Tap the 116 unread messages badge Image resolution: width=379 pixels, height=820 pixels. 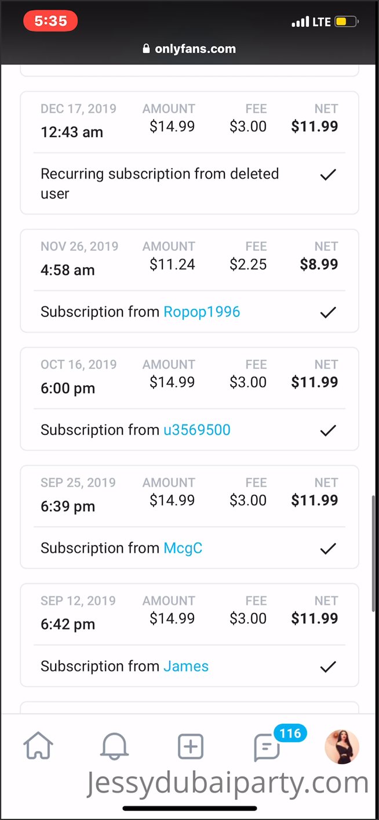point(290,733)
